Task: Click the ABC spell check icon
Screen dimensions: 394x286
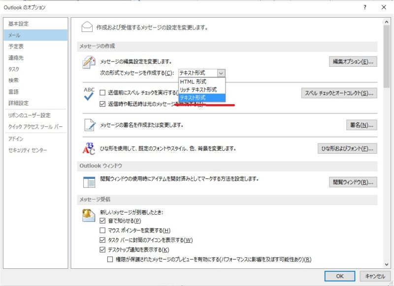Action: 89,94
